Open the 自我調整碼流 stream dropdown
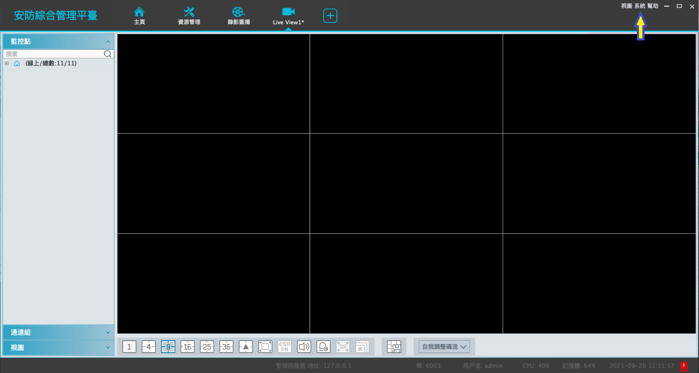The width and height of the screenshot is (699, 373). [444, 347]
